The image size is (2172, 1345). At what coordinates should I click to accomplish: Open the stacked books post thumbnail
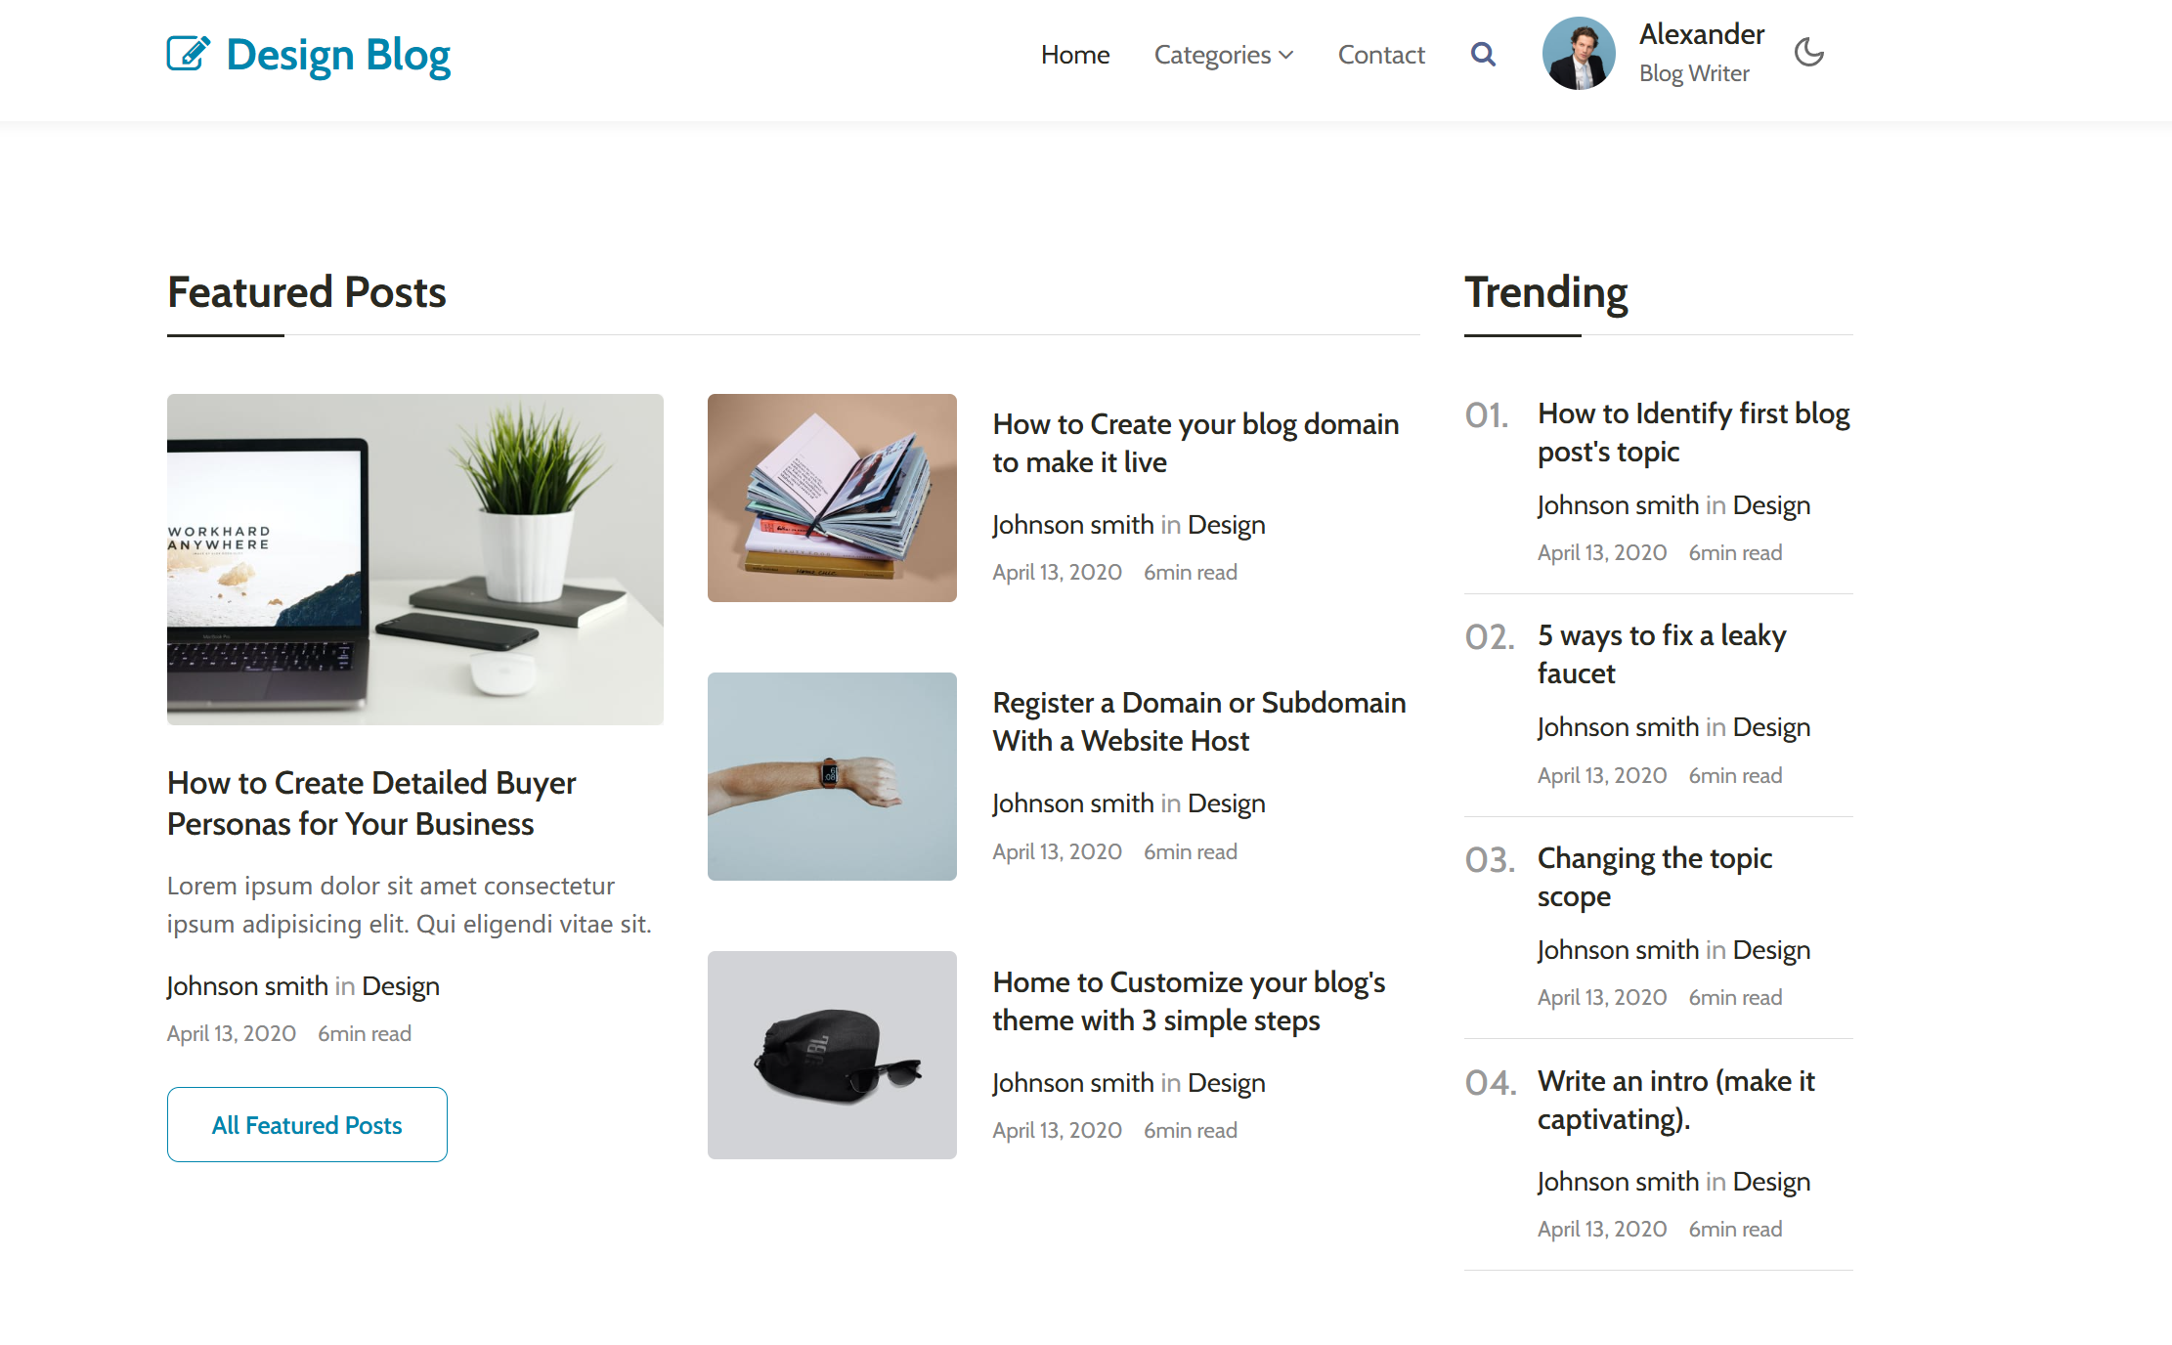click(832, 498)
